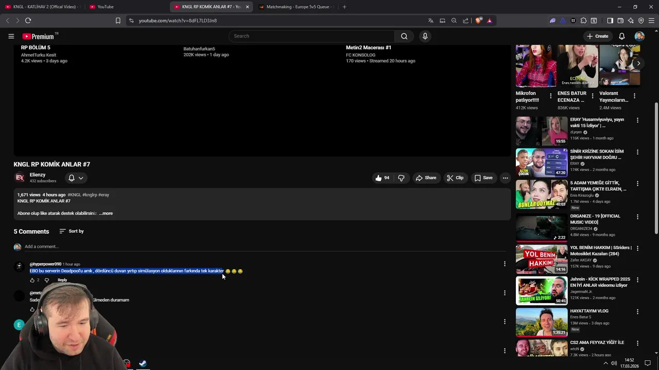Click the Elienzy channel avatar

pos(20,178)
